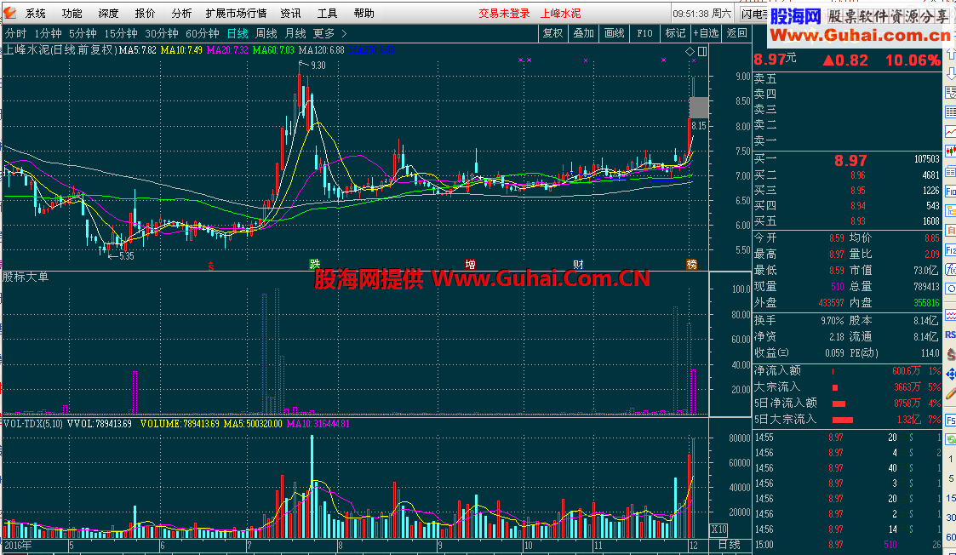956x555 pixels.
Task: Switch to 分时 intraday tab
Action: coord(16,33)
